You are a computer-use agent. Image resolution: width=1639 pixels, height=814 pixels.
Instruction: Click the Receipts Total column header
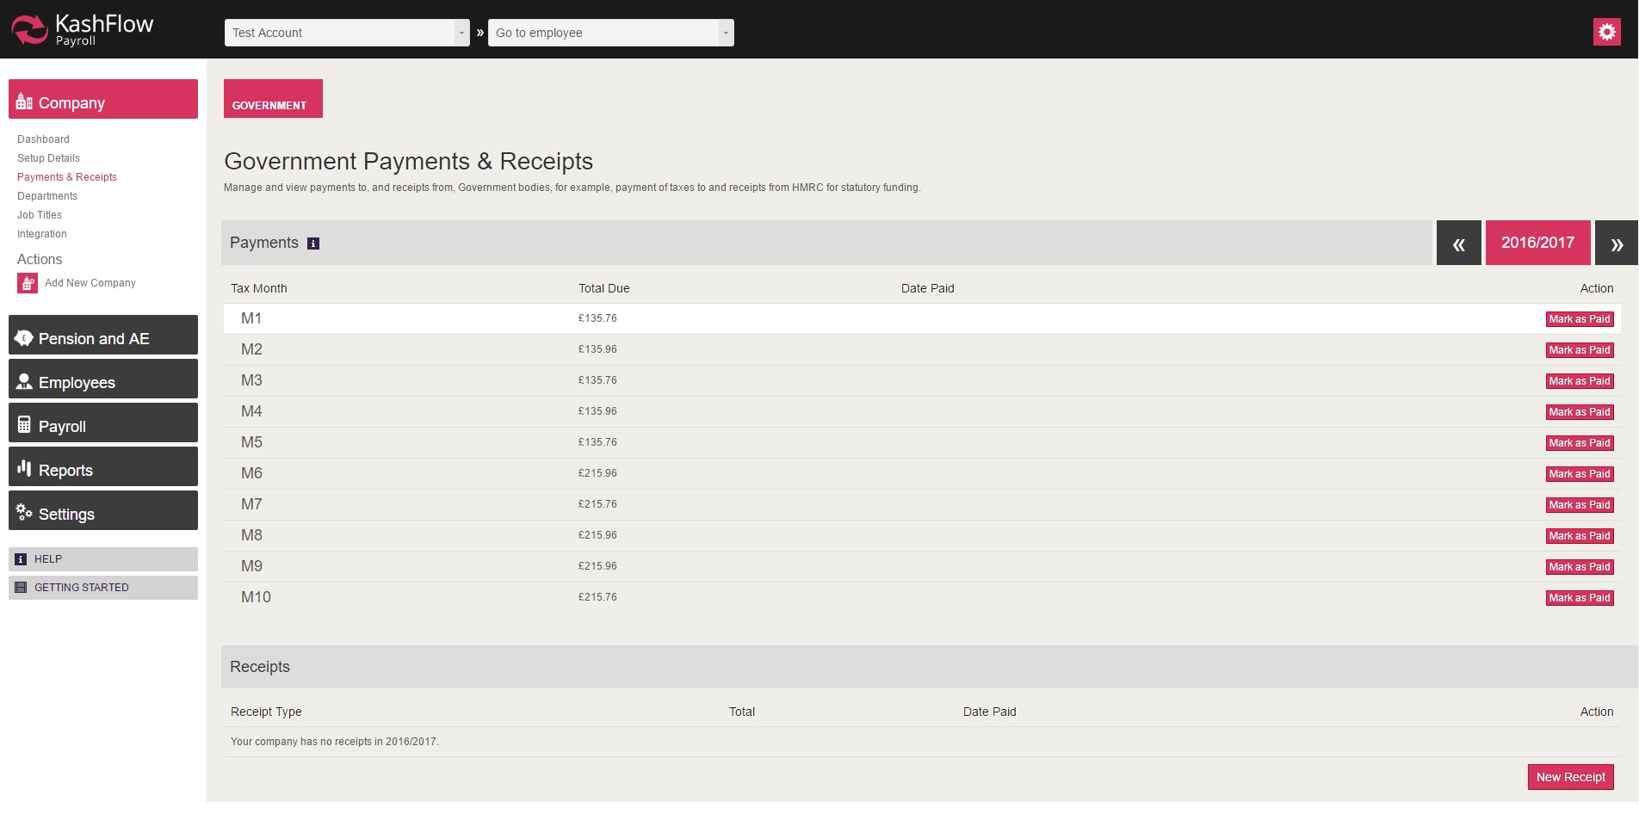click(x=742, y=712)
